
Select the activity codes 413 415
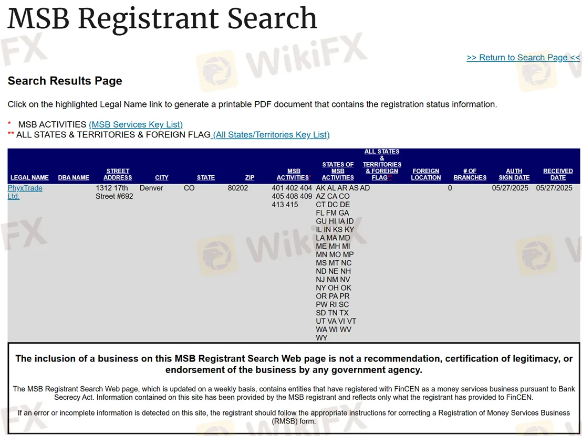285,205
